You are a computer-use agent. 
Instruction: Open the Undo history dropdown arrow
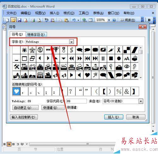[78, 20]
